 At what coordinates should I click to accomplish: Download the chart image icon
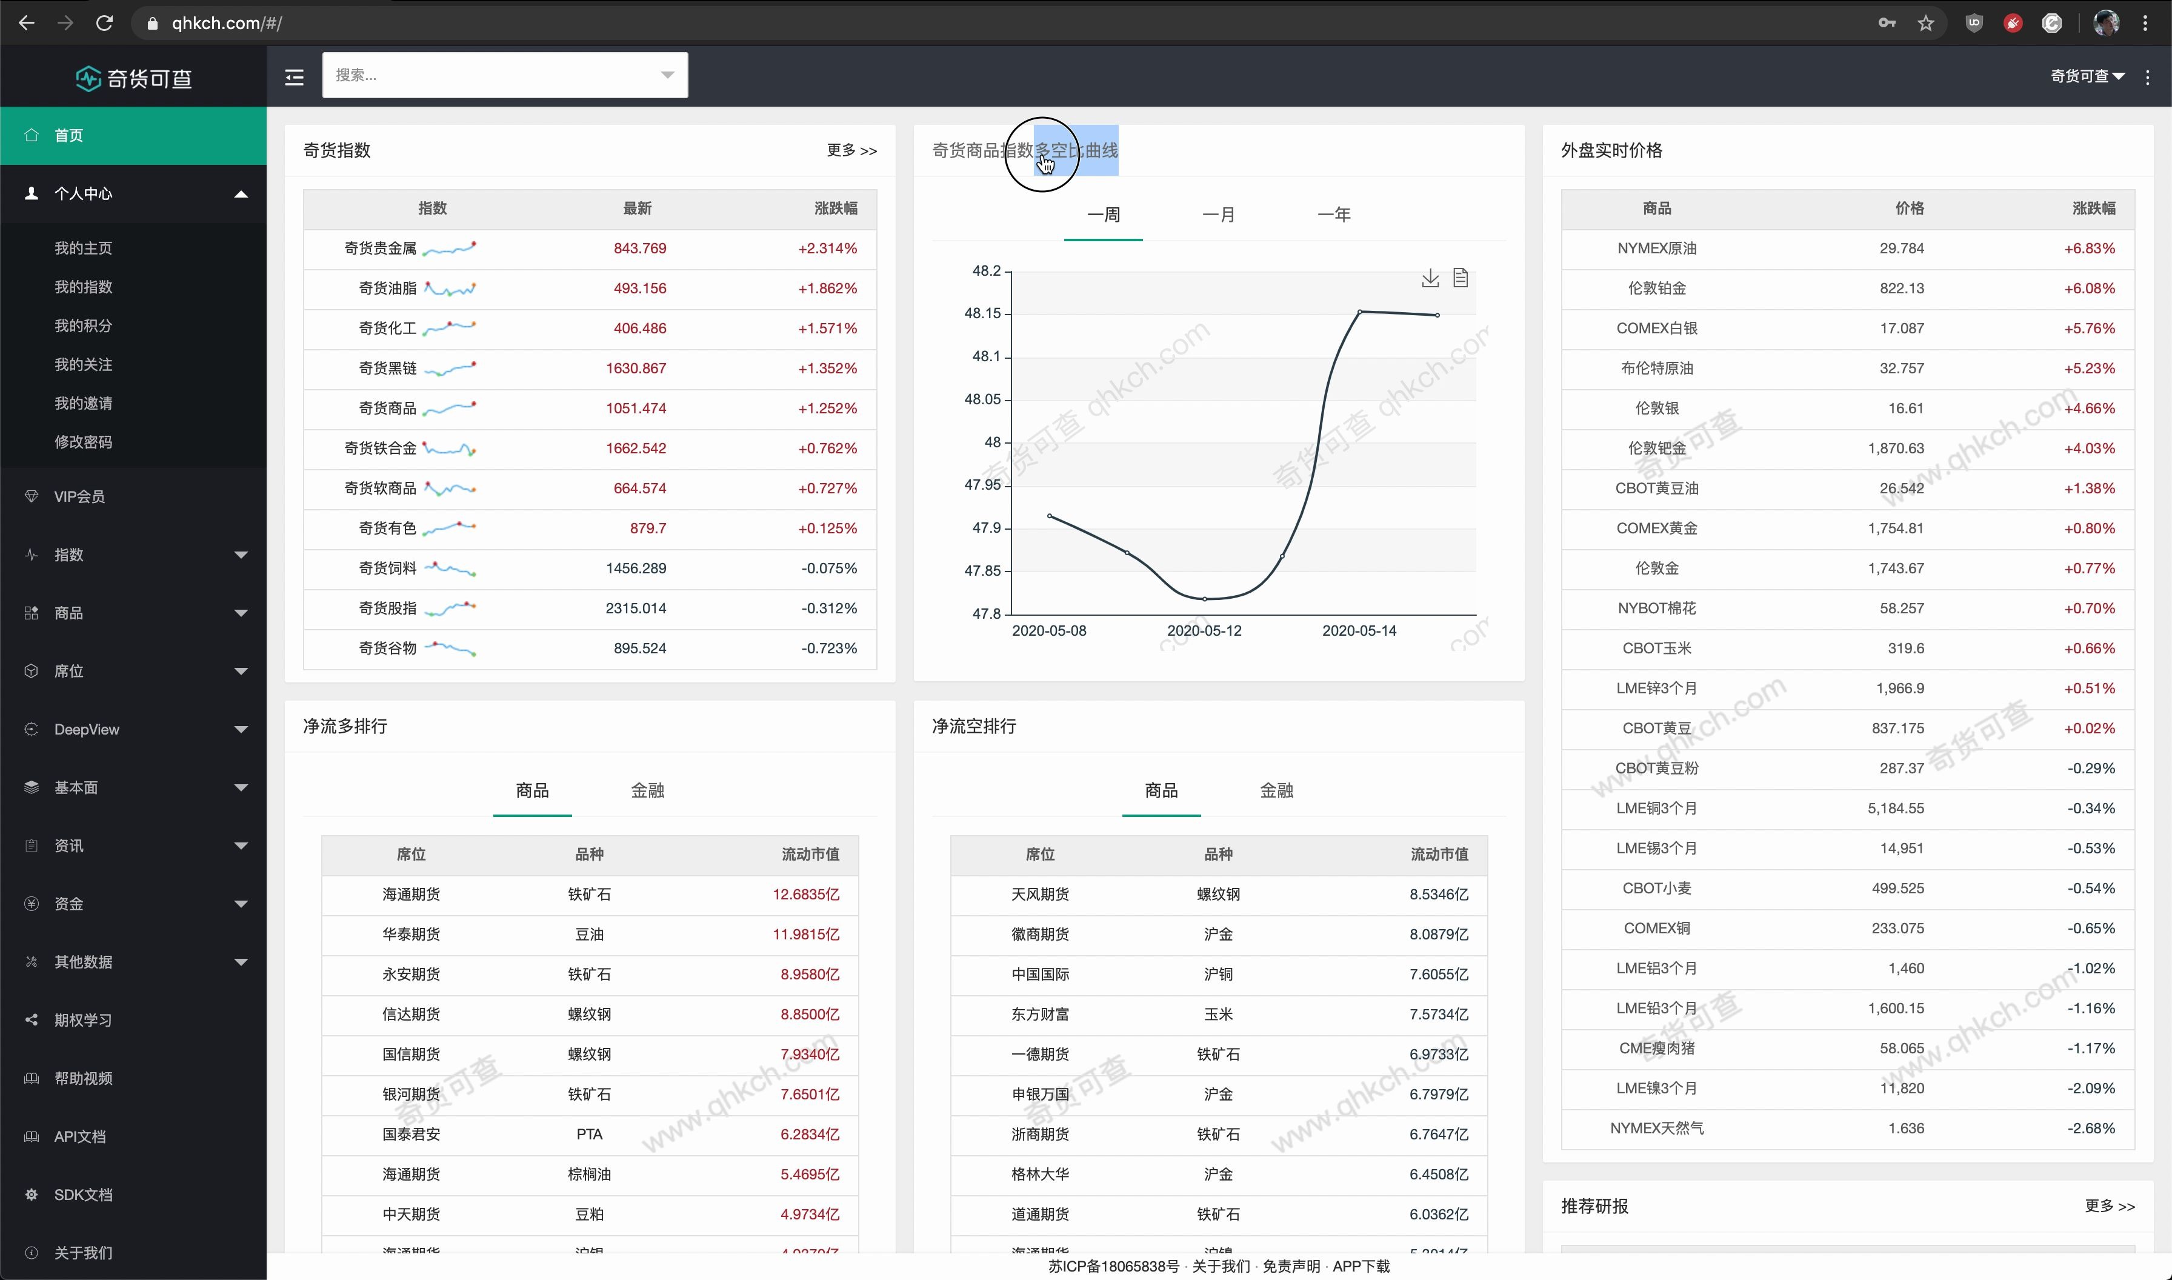point(1430,278)
